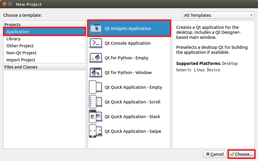This screenshot has width=258, height=161.
Task: Select the Qt Widgets Application template icon
Action: click(96, 28)
